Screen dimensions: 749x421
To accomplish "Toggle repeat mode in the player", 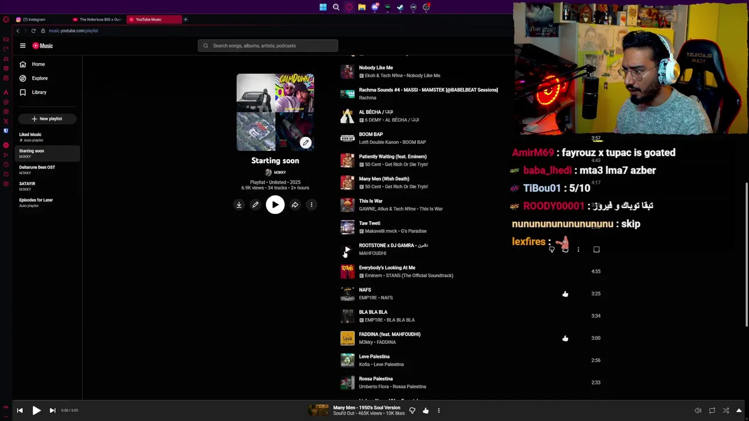I will point(712,410).
